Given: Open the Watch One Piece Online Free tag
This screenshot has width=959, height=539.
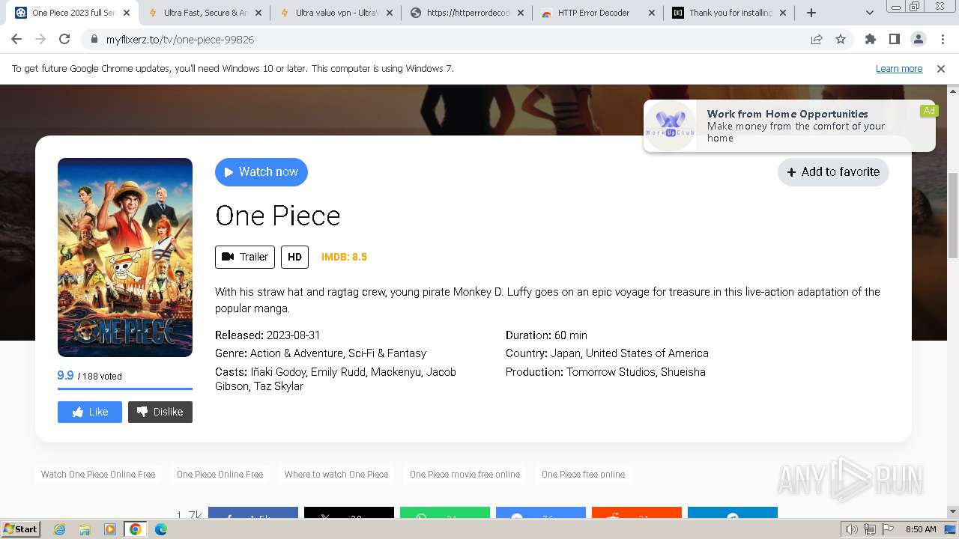Looking at the screenshot, I should click(98, 474).
